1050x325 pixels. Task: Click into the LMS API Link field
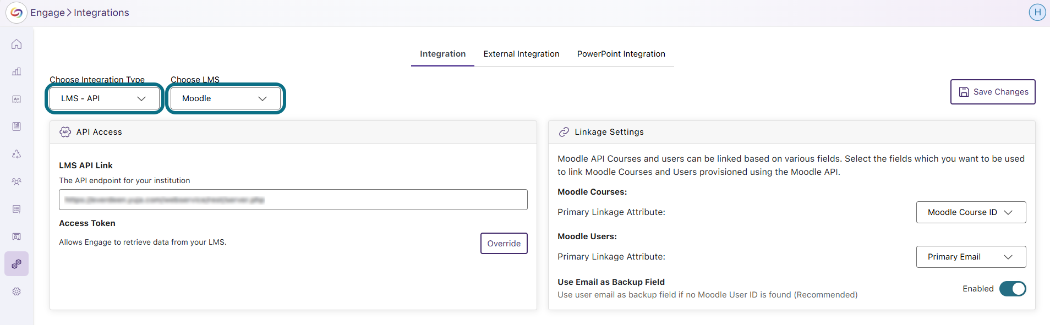click(x=293, y=200)
